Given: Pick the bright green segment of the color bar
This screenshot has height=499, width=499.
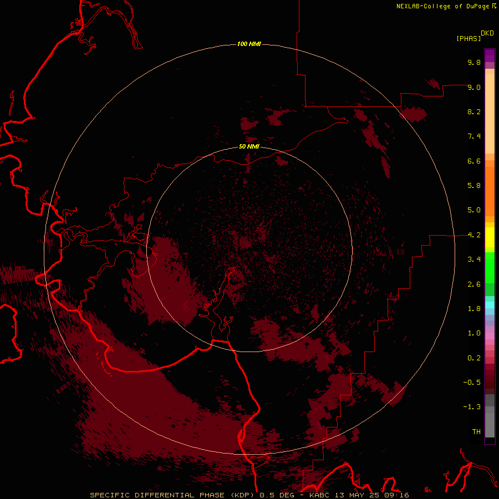Looking at the screenshot, I should (490, 268).
